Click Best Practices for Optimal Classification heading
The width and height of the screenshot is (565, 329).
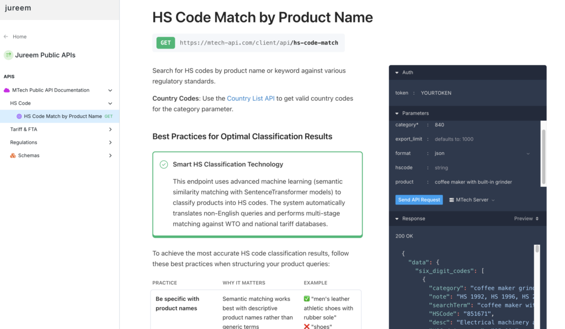click(242, 137)
